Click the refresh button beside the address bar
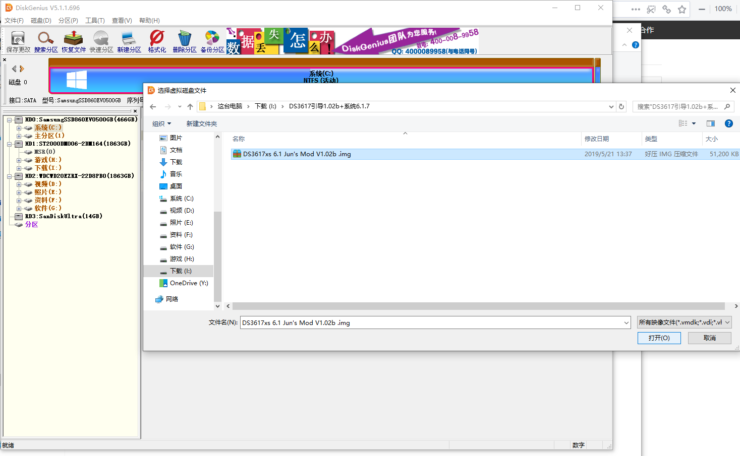 click(x=621, y=107)
